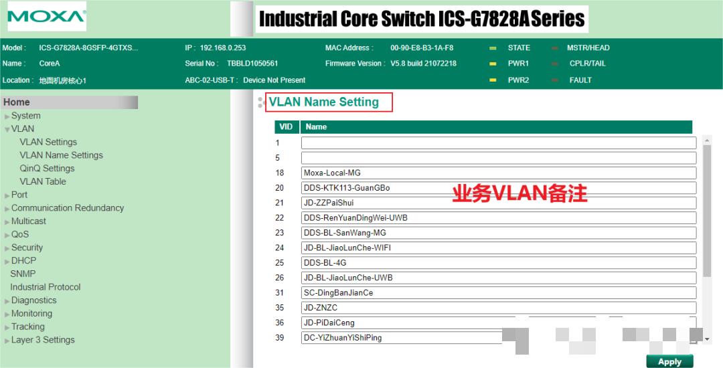The image size is (723, 368).
Task: Expand the System menu arrow
Action: 7,116
